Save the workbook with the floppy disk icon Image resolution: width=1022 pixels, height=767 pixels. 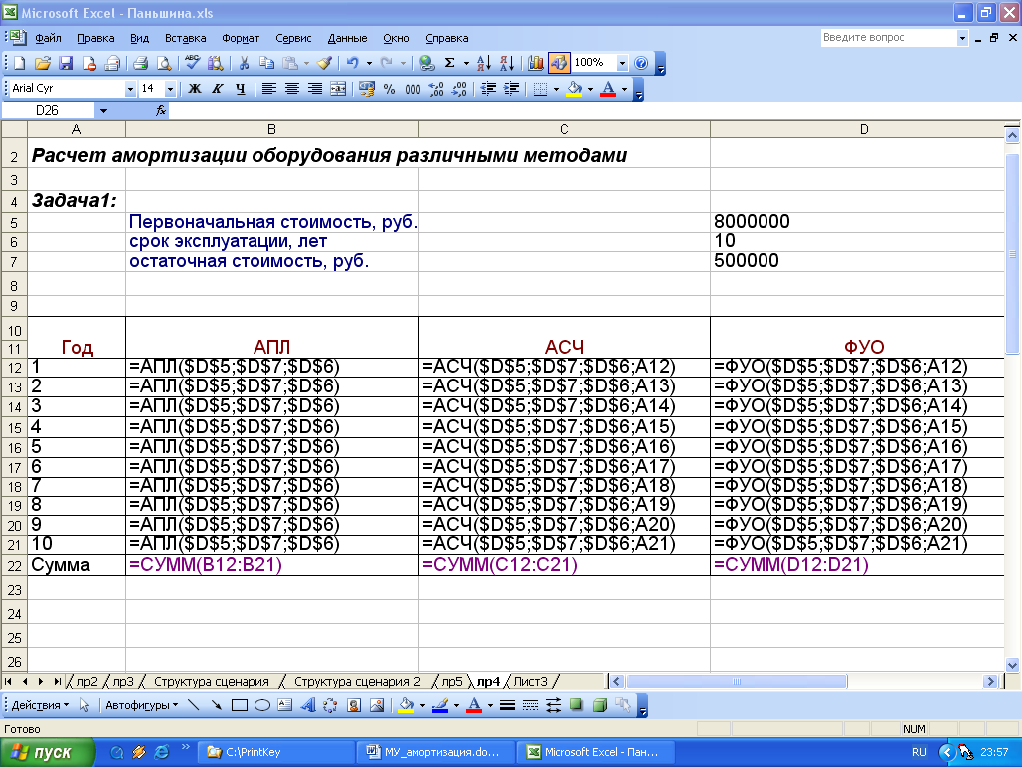66,63
